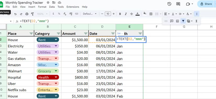Toggle bold formatting
The height and width of the screenshot is (99, 216).
(120, 14)
